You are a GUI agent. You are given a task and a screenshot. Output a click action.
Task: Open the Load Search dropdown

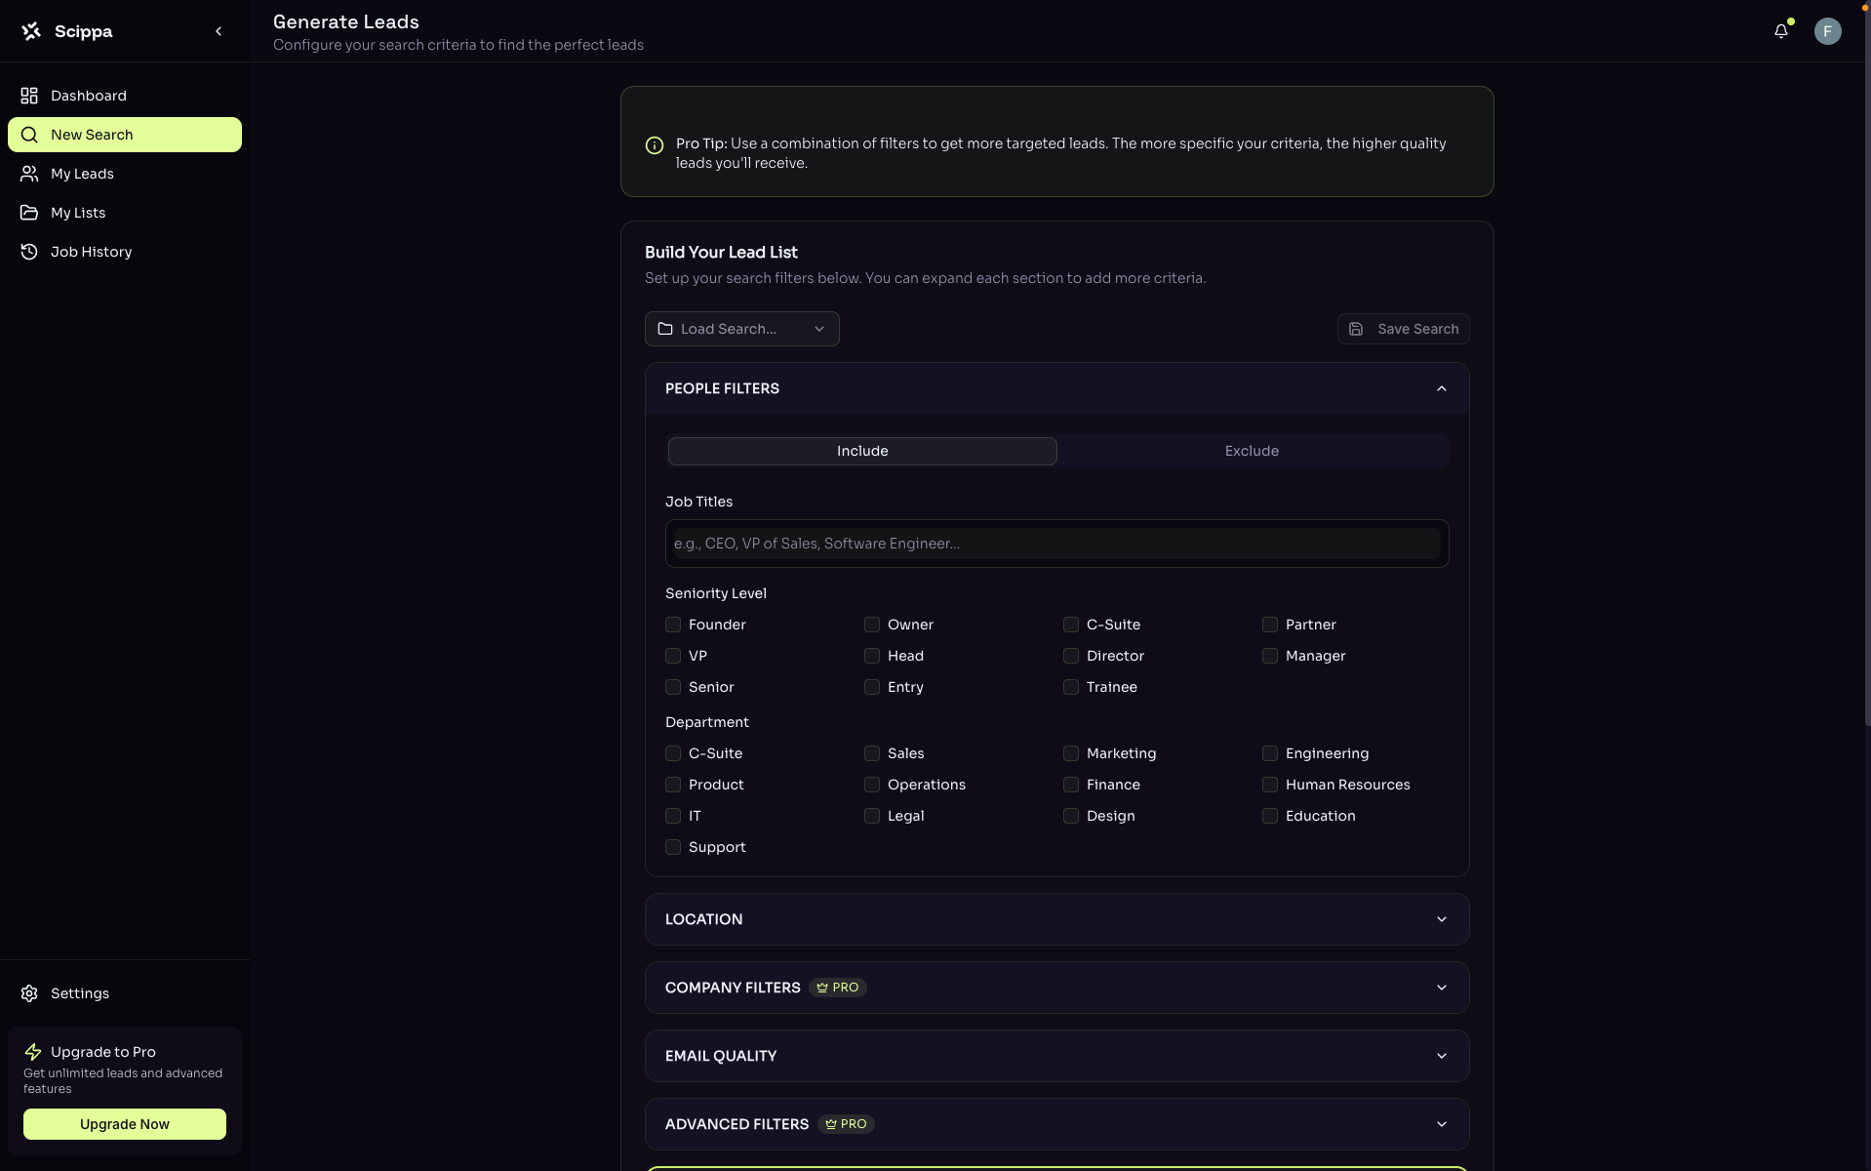[x=741, y=329]
